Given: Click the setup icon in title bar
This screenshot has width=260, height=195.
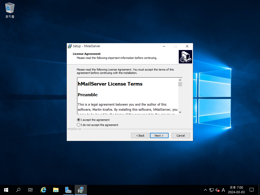Looking at the screenshot, I should click(x=70, y=46).
